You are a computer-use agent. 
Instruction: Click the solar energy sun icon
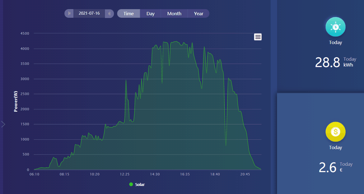[335, 27]
